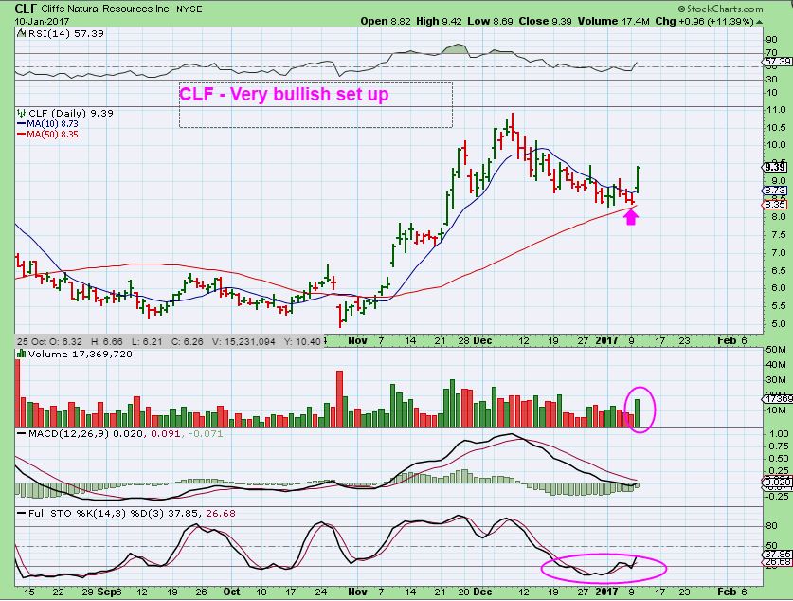Click the 10-Jan-2017 chart date

[x=42, y=21]
